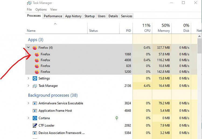The width and height of the screenshot is (202, 139).
Task: Go to the Details tab
Action: 113,16
